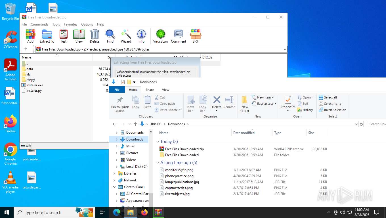Switch to the View ribbon tab
386x218 pixels.
click(165, 90)
